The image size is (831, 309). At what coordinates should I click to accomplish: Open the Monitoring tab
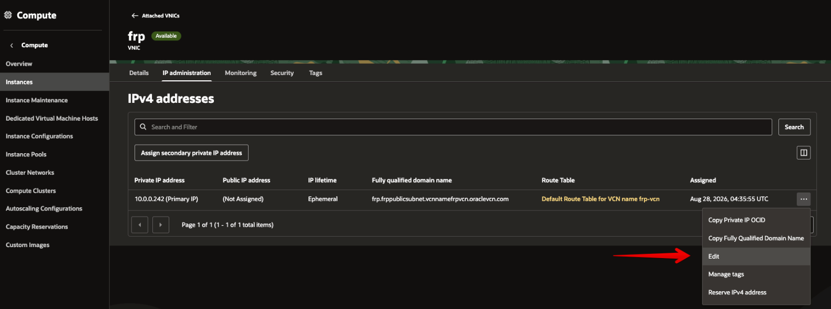click(x=241, y=73)
